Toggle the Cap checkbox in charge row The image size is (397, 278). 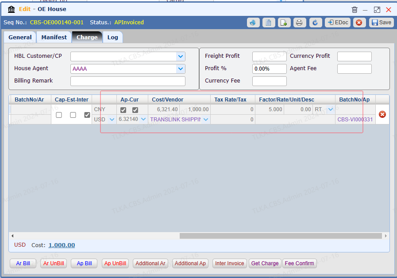pyautogui.click(x=59, y=115)
